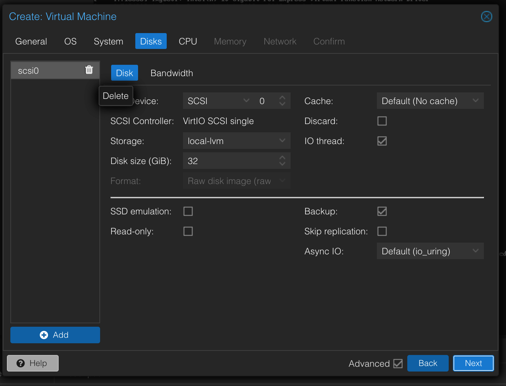Select the Disks tab

pyautogui.click(x=151, y=41)
